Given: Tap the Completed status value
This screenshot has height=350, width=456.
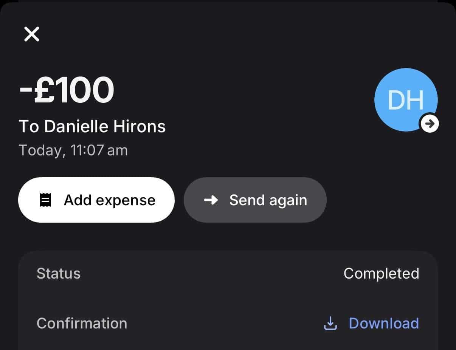Looking at the screenshot, I should pos(381,273).
